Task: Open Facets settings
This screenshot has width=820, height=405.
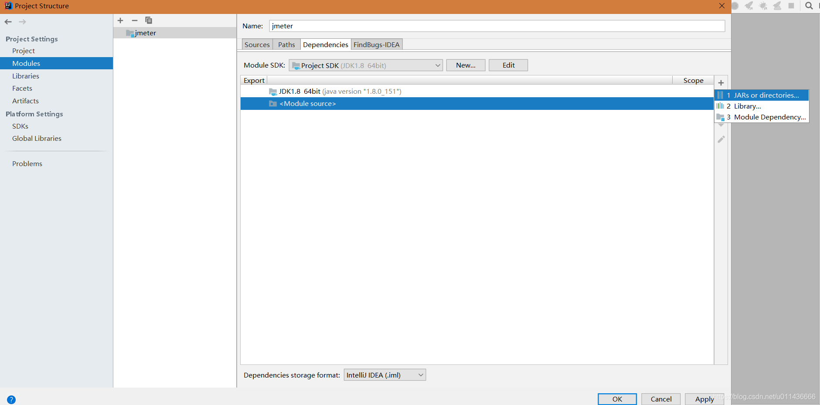Action: (x=22, y=88)
